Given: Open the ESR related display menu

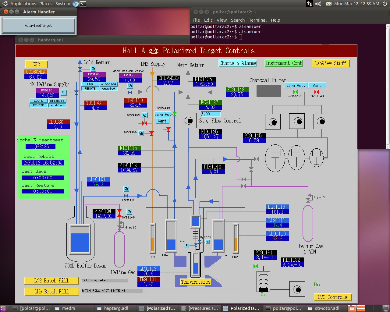Looking at the screenshot, I should [x=36, y=64].
